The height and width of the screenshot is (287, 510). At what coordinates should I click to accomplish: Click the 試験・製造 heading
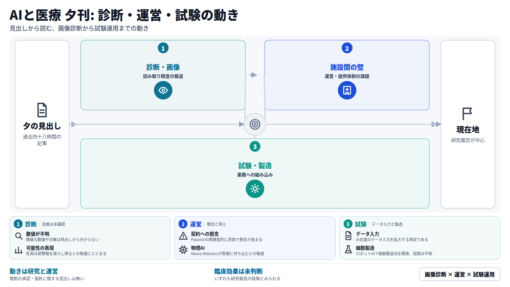point(255,166)
